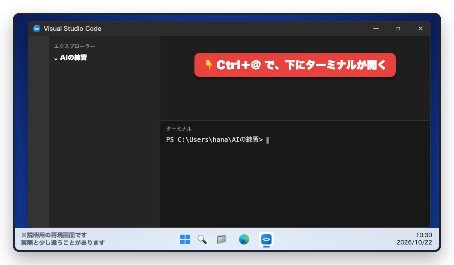Select the AIの練習 folder name
Screen dimensions: 454x265
pyautogui.click(x=73, y=58)
